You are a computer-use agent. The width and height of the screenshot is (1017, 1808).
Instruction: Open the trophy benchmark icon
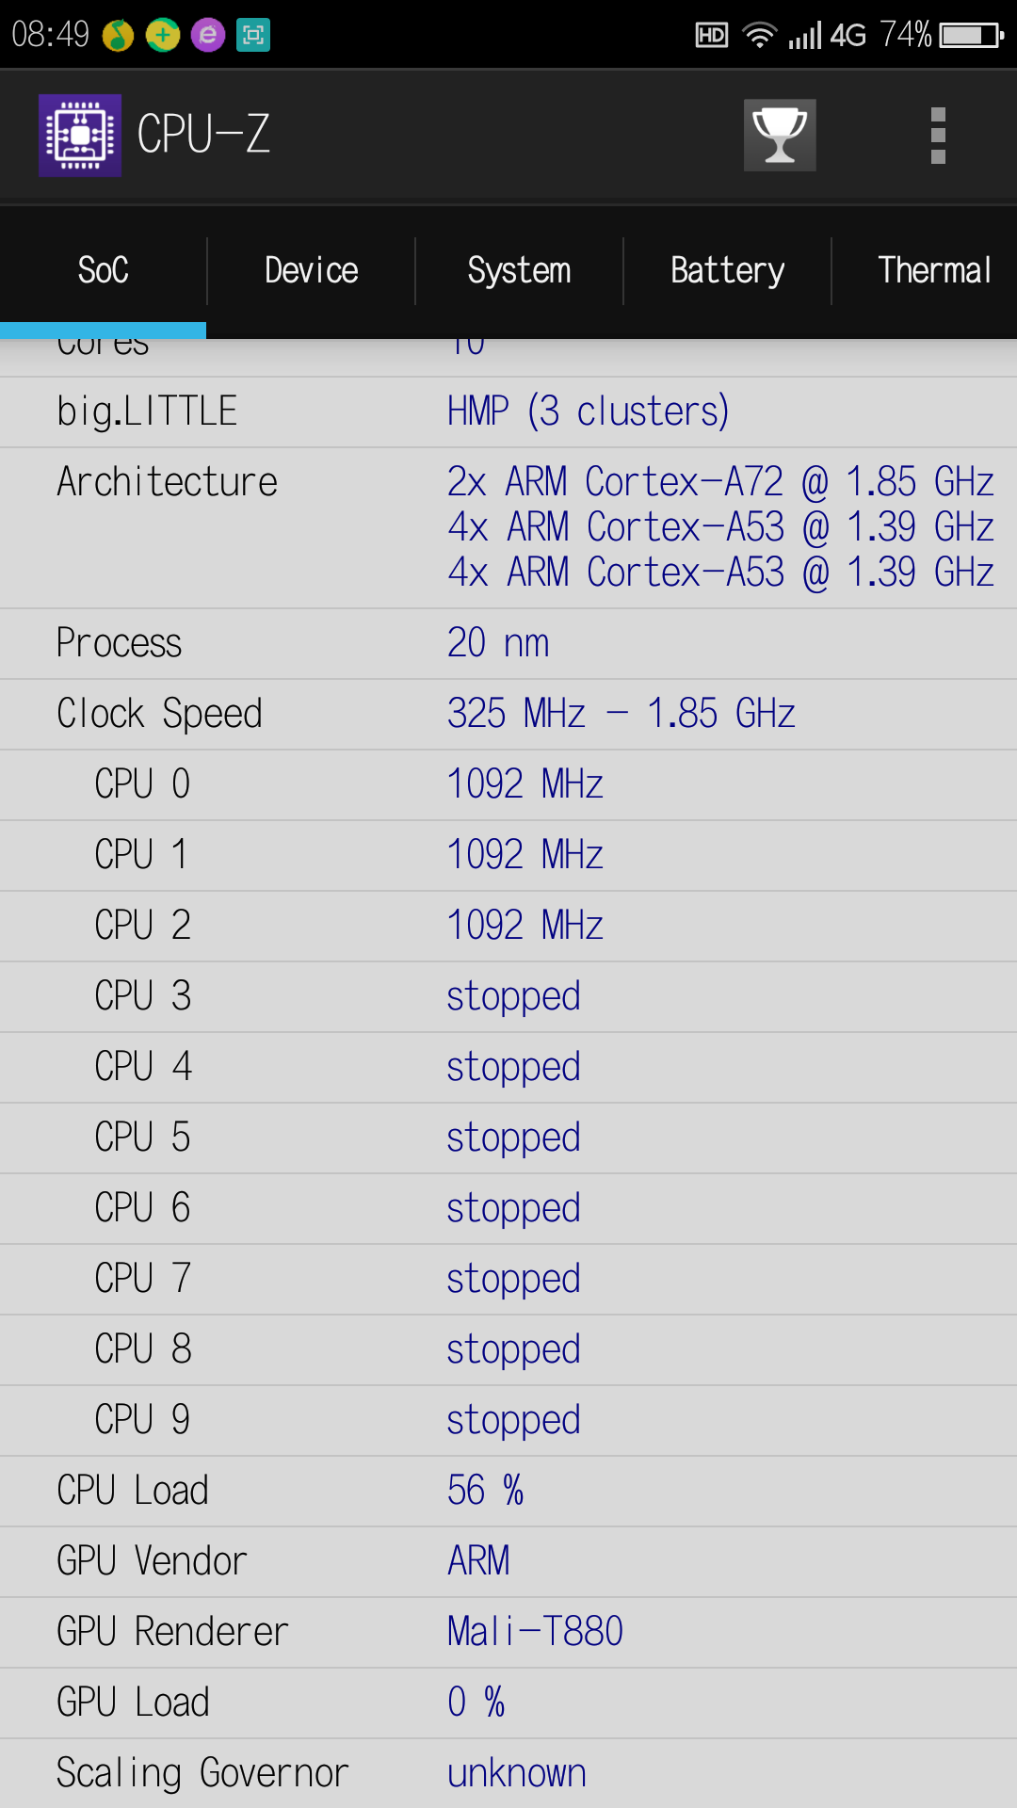click(x=780, y=136)
